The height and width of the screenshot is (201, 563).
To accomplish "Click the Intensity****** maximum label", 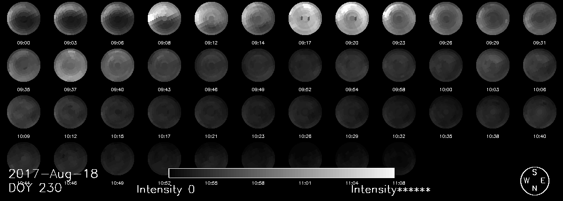I will [x=391, y=189].
